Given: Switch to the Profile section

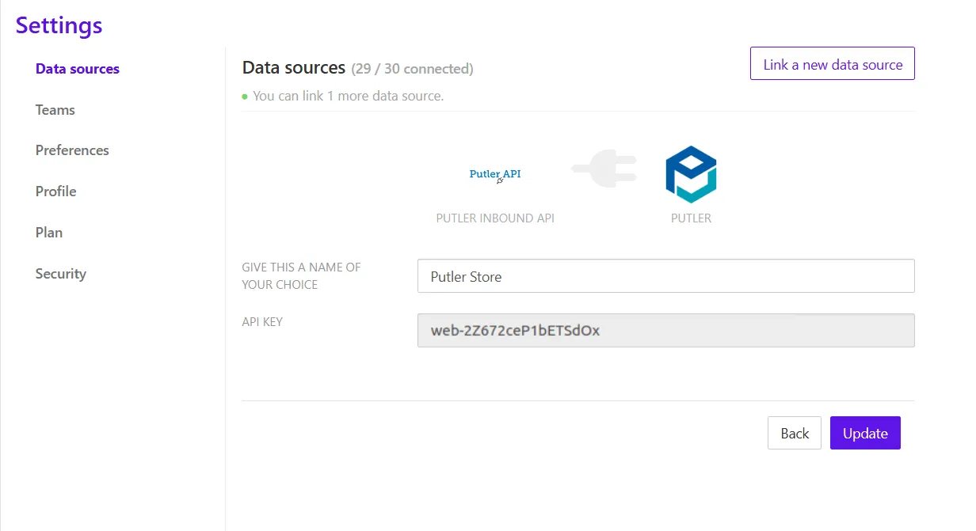Looking at the screenshot, I should (55, 192).
